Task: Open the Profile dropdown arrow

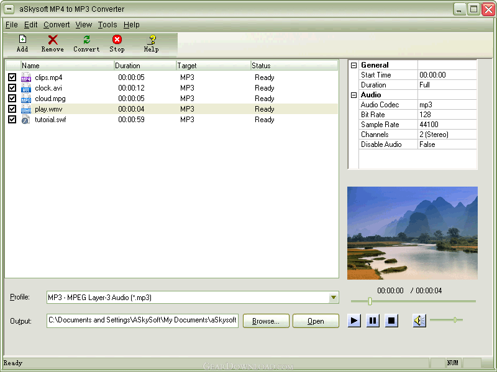Action: 334,298
